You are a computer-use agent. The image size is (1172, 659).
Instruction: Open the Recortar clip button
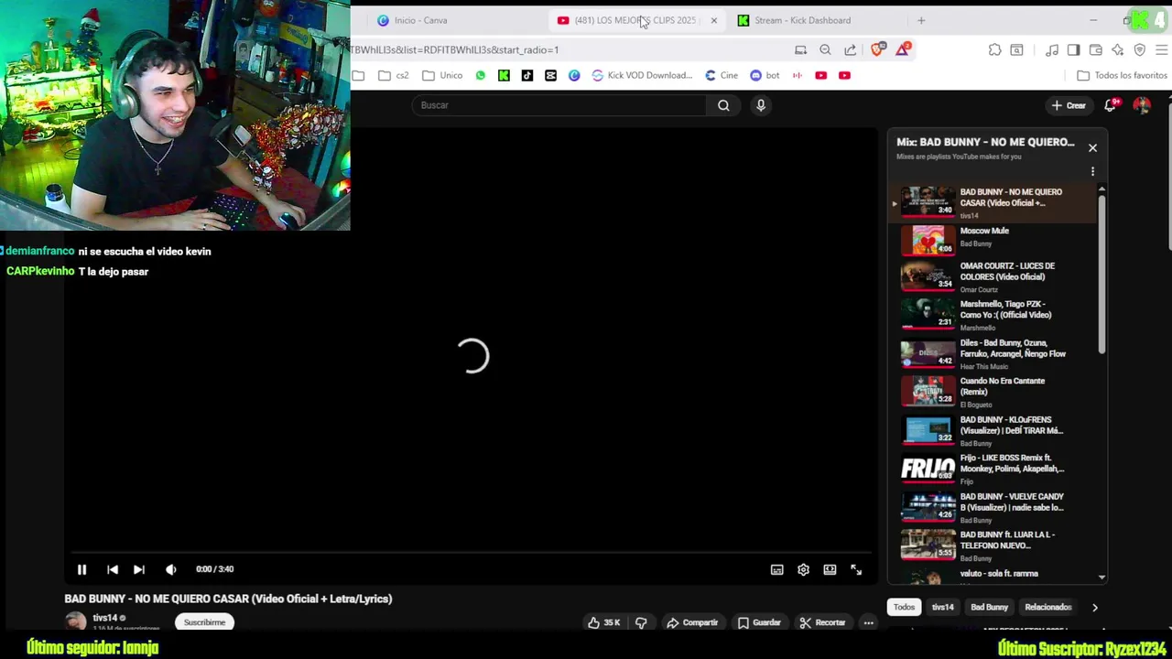coord(822,622)
